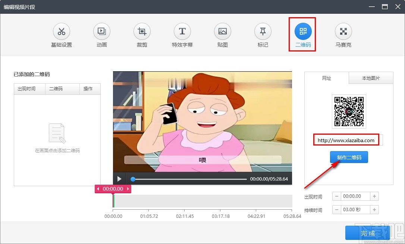The width and height of the screenshot is (405, 244).
Task: Minimize the 编辑视频片段 window
Action: pyautogui.click(x=372, y=7)
